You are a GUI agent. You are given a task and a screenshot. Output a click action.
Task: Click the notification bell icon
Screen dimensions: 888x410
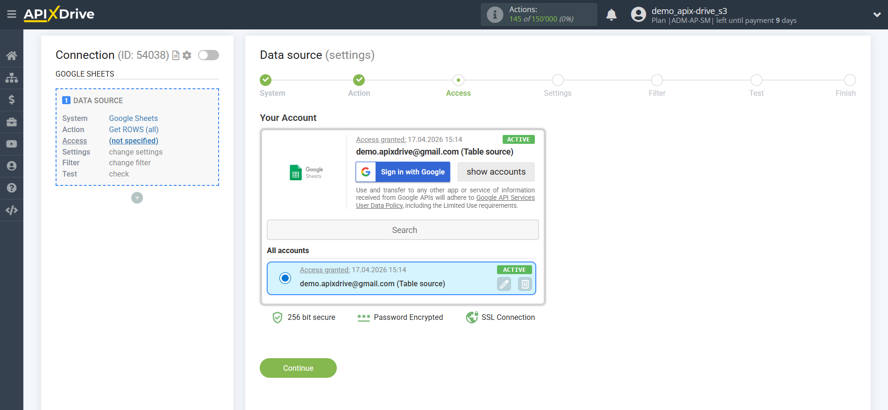pyautogui.click(x=611, y=15)
